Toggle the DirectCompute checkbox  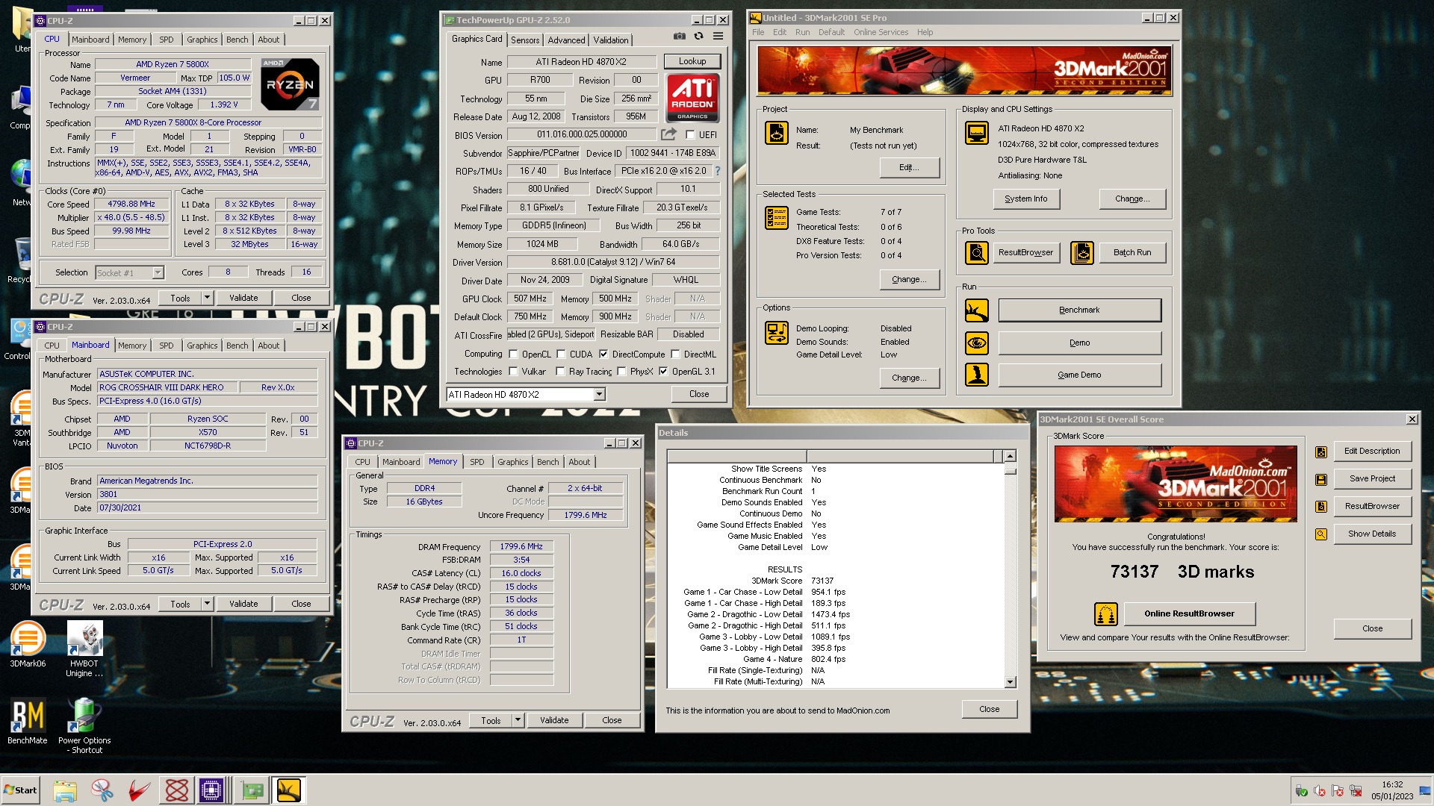point(603,354)
